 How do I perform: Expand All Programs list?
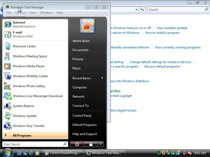(x=35, y=136)
